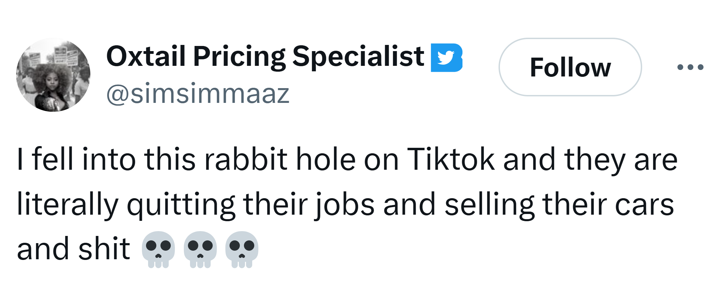Click "and shit" on the last line
Viewport: 726px width, 286px height.
tap(73, 249)
